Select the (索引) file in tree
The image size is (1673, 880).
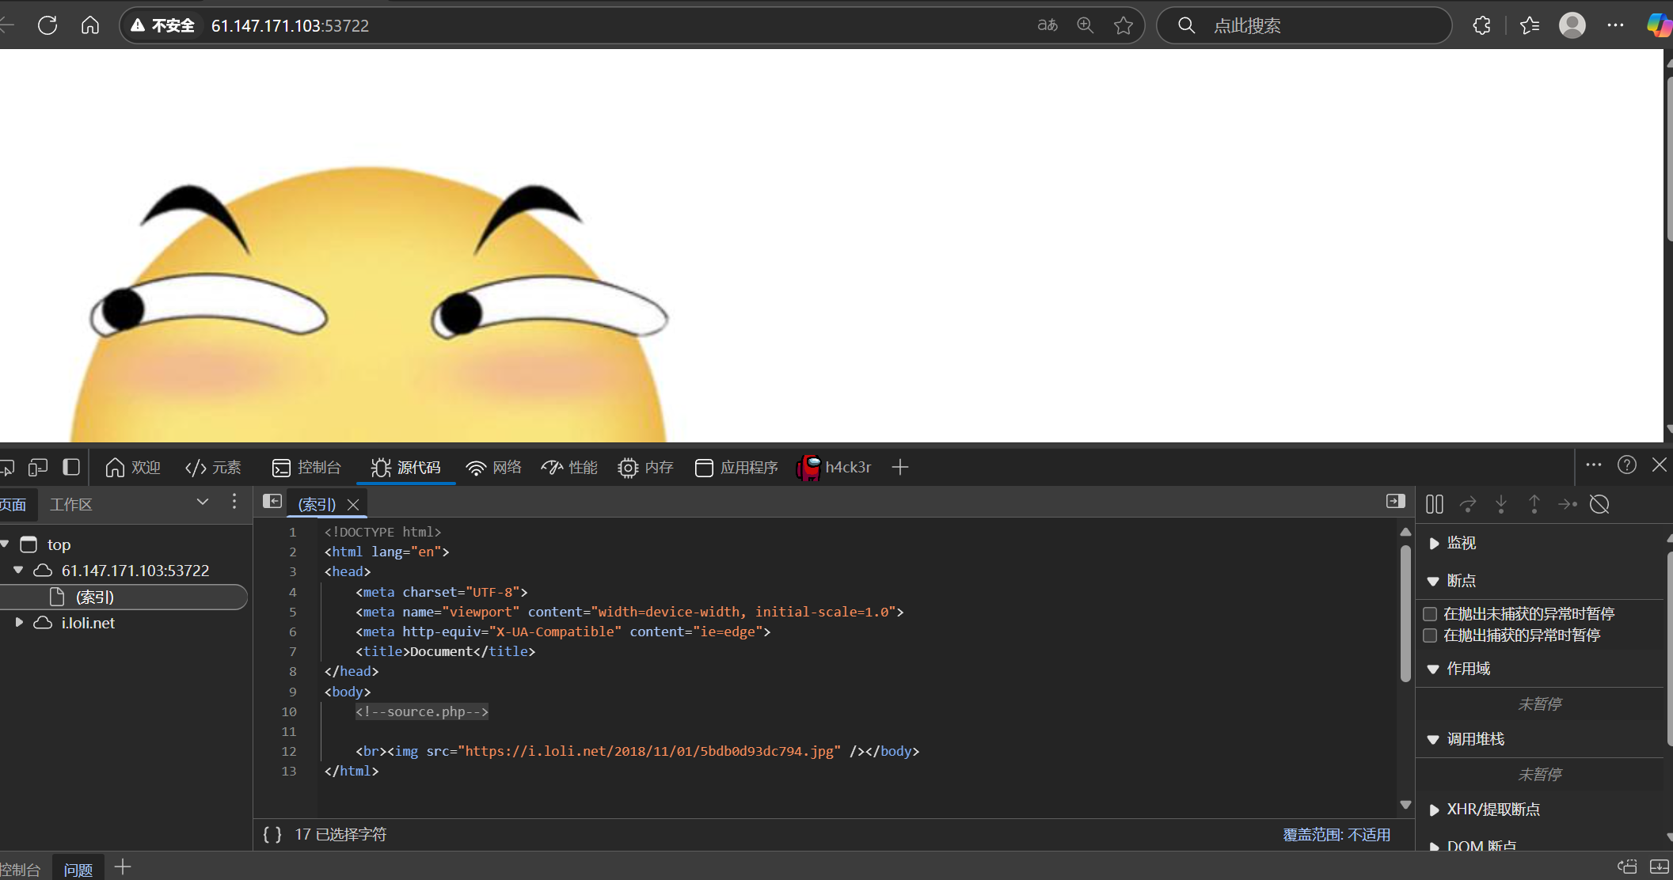[x=95, y=597]
